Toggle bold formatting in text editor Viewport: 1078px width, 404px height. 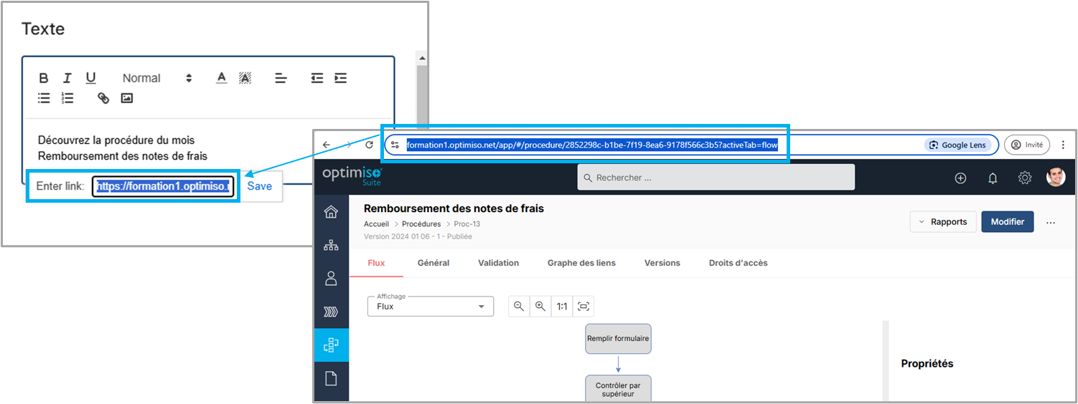click(44, 78)
